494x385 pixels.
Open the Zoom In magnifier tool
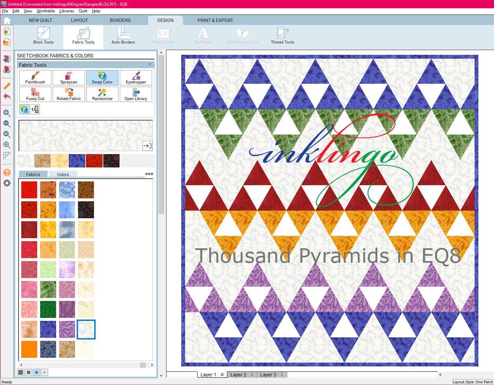coord(6,113)
